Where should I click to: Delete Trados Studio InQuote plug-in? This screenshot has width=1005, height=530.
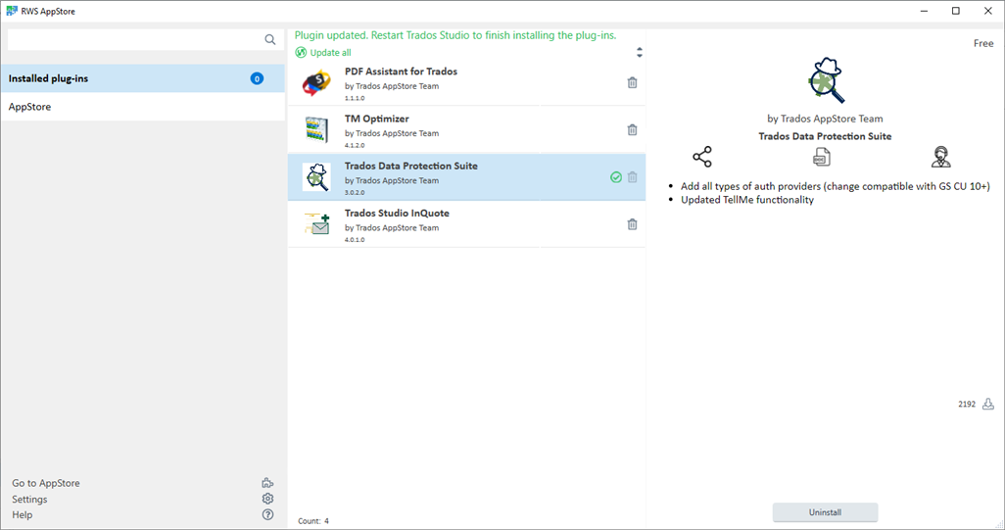tap(632, 224)
